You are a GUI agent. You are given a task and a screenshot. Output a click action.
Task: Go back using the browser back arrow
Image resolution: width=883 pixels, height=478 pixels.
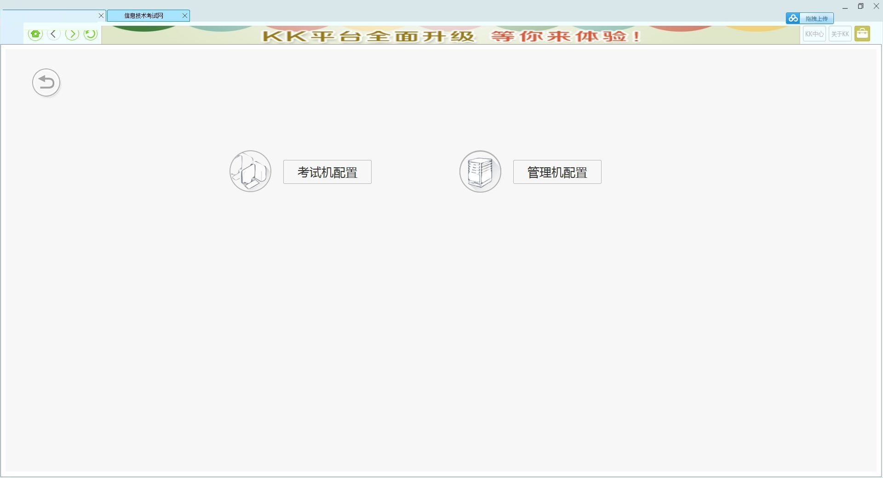point(54,34)
